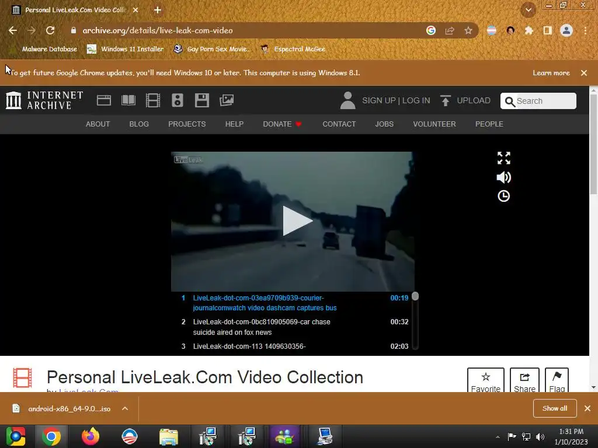The width and height of the screenshot is (598, 448).
Task: Open the Internet Archive audio speaker icon
Action: click(x=178, y=100)
